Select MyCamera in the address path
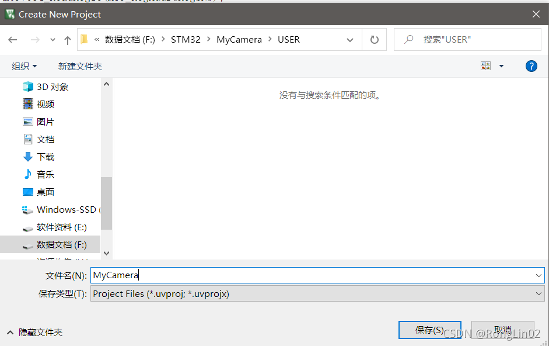 (239, 40)
